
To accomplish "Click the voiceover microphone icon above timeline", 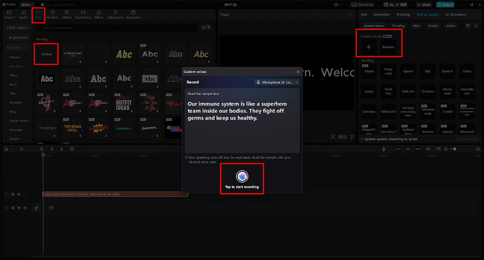I will click(384, 149).
